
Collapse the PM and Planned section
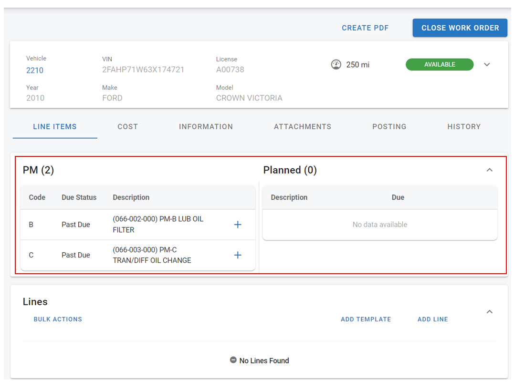[x=489, y=170]
